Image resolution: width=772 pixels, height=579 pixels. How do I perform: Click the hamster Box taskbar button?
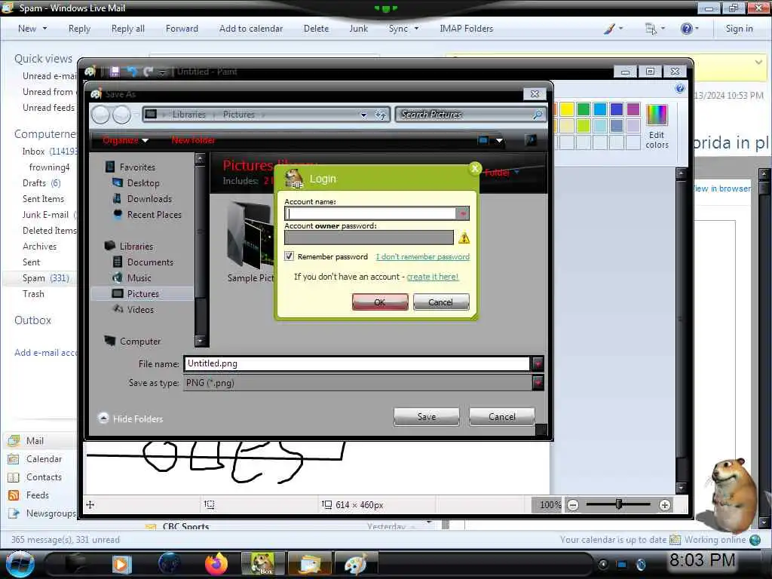262,564
